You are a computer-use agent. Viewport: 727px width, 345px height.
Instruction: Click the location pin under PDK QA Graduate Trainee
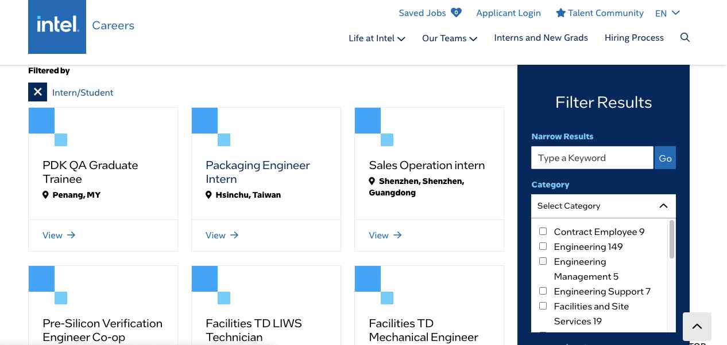[x=45, y=195]
